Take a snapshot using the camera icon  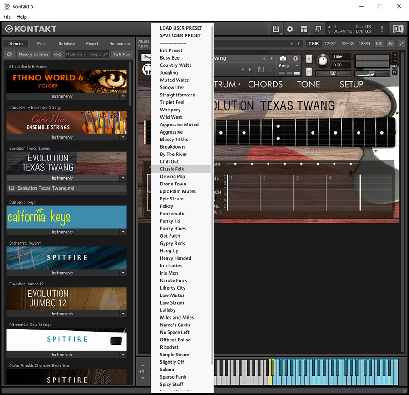coord(283,59)
